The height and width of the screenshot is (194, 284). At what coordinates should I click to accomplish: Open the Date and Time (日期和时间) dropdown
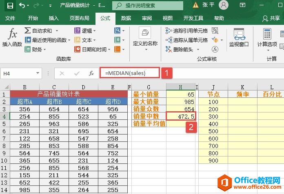pos(109,49)
